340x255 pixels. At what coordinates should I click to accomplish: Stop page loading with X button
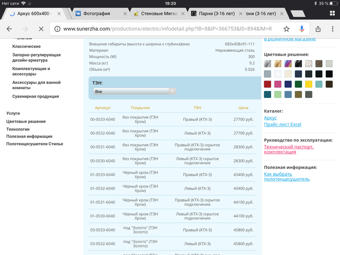tap(41, 29)
